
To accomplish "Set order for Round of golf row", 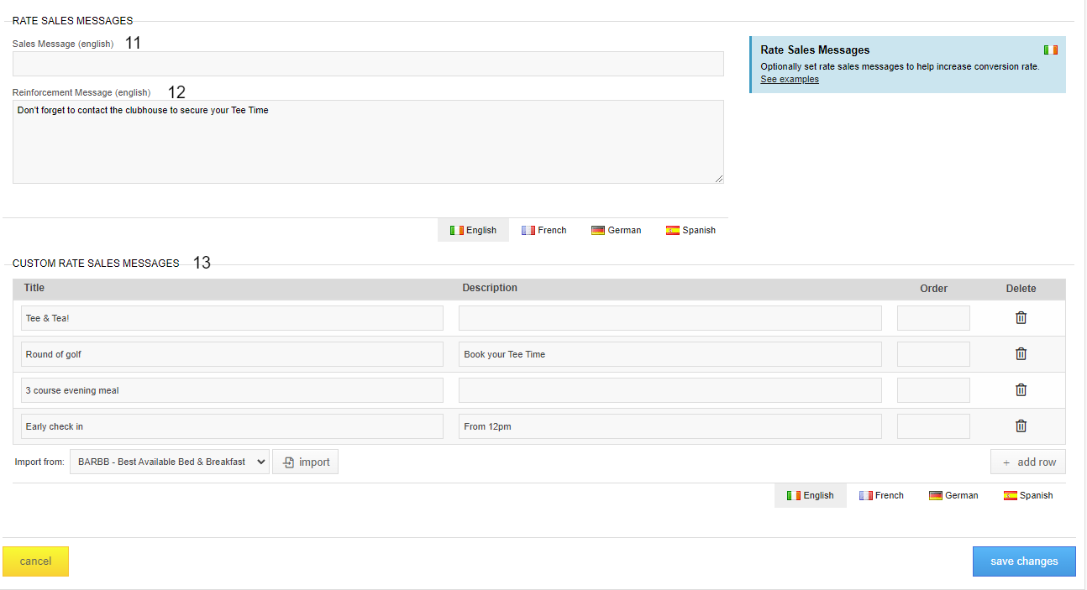I will (933, 354).
